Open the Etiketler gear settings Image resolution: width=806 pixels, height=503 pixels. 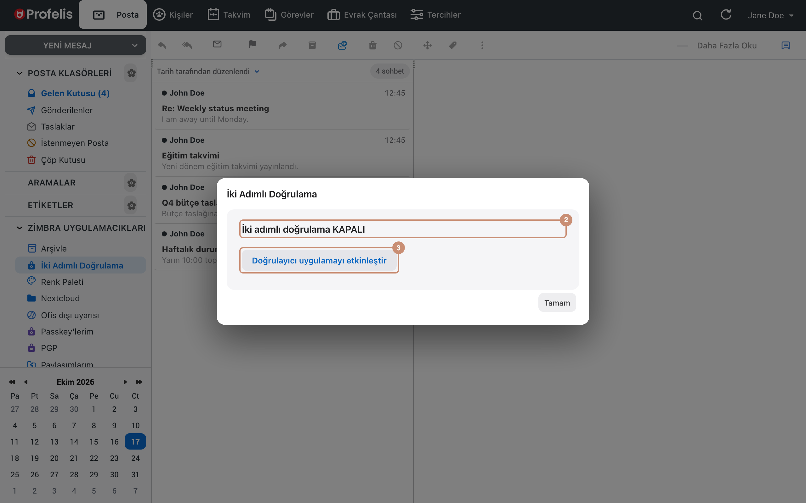pyautogui.click(x=131, y=205)
